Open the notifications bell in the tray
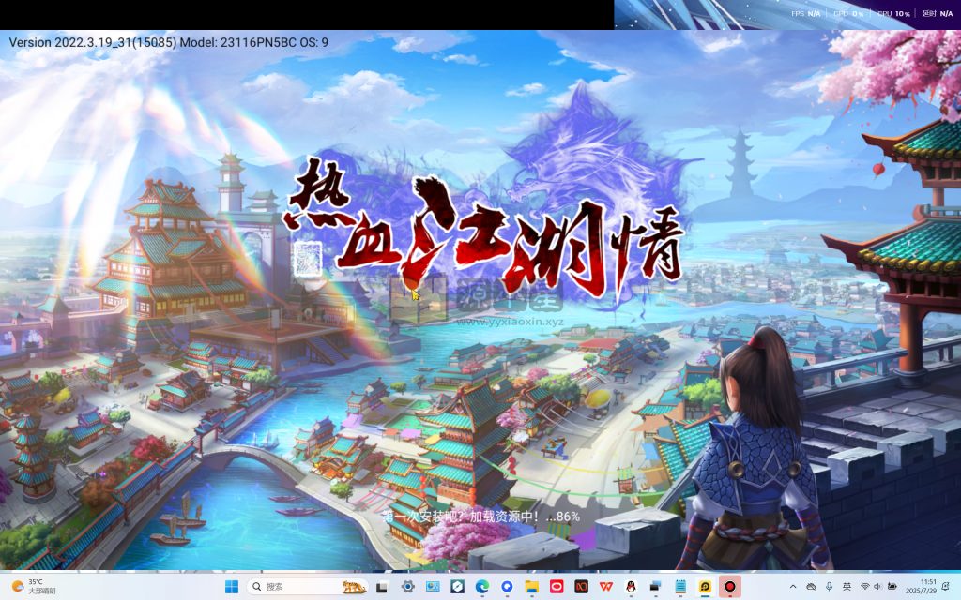This screenshot has height=600, width=961. (945, 586)
